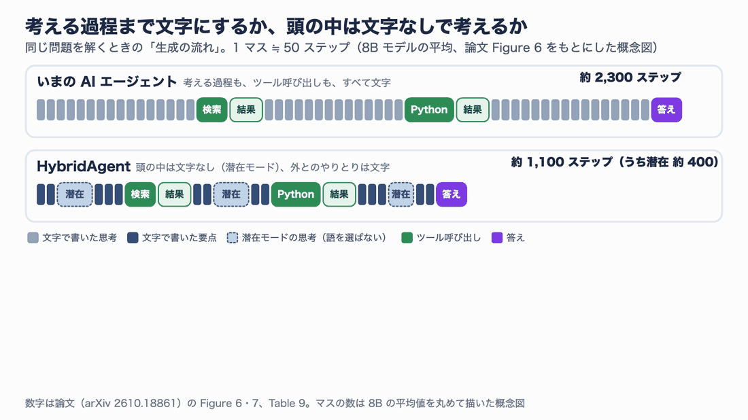Image resolution: width=748 pixels, height=420 pixels.
Task: Click the legend label 答え next to purple swatch
Action: point(515,238)
